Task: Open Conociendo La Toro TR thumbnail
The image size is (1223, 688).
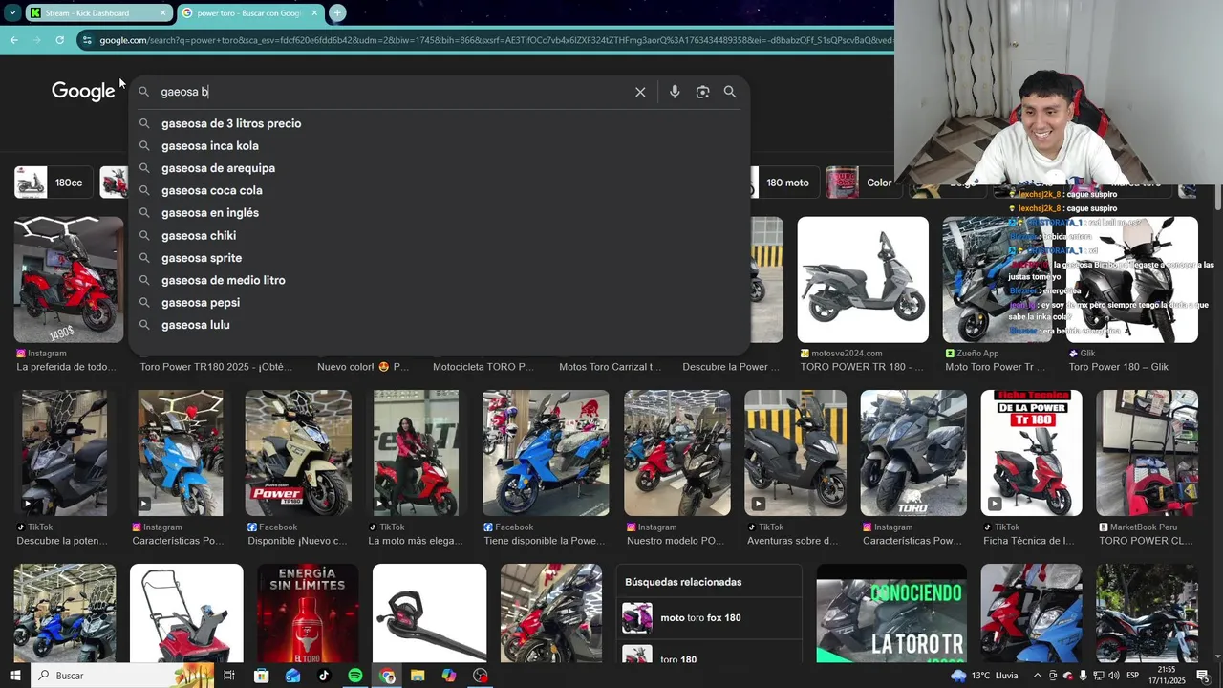Action: click(890, 613)
